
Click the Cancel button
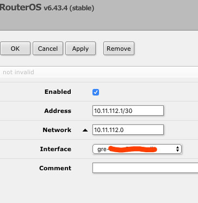(48, 49)
